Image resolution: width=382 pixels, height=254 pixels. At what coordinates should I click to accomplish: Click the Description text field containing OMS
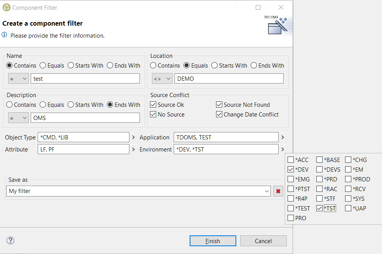tap(85, 118)
